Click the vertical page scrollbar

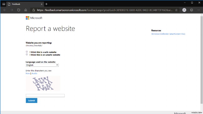201,60
